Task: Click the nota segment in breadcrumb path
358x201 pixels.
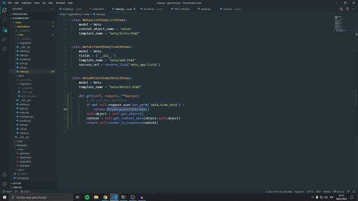Action: pyautogui.click(x=87, y=15)
